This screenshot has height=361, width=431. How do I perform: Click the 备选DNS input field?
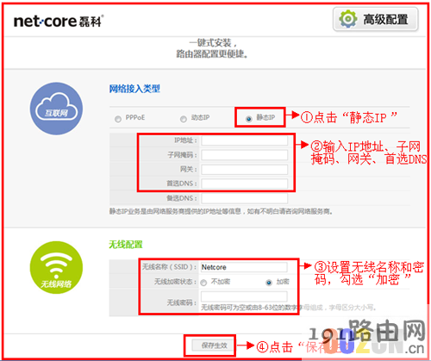pyautogui.click(x=245, y=198)
